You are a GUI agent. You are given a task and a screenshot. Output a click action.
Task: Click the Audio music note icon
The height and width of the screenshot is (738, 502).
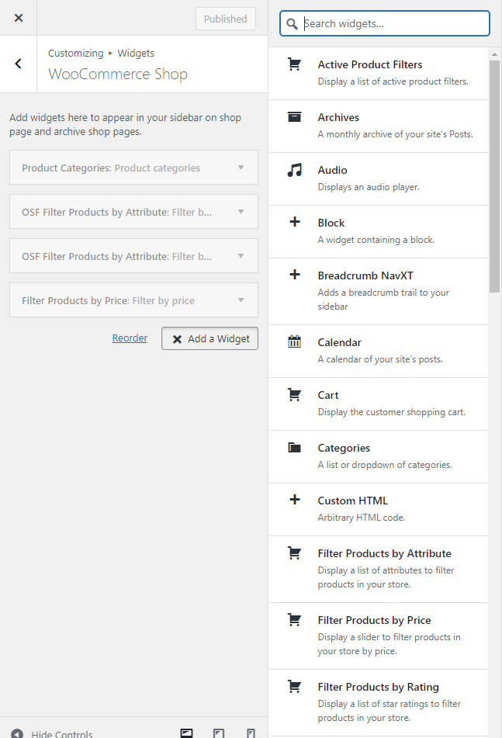coord(295,170)
